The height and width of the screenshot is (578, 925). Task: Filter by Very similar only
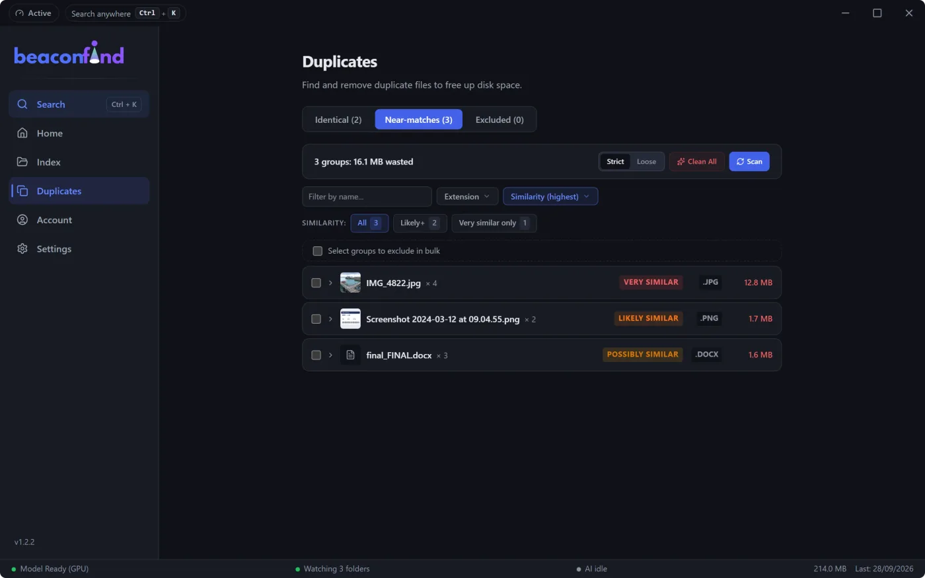494,223
